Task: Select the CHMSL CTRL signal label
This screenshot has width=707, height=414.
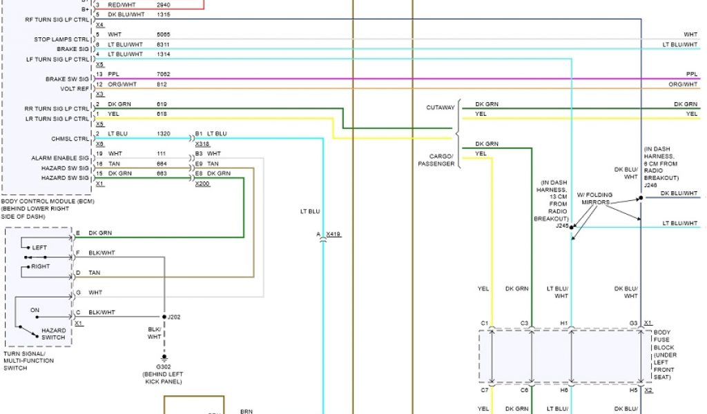Action: pyautogui.click(x=70, y=139)
